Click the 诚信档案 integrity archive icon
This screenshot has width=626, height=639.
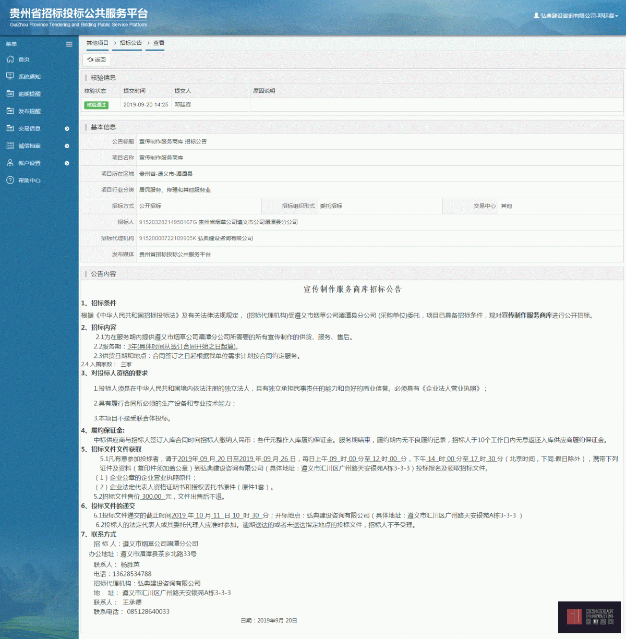(9, 146)
